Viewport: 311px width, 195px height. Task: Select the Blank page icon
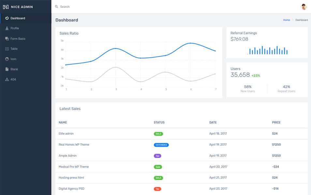coord(7,69)
